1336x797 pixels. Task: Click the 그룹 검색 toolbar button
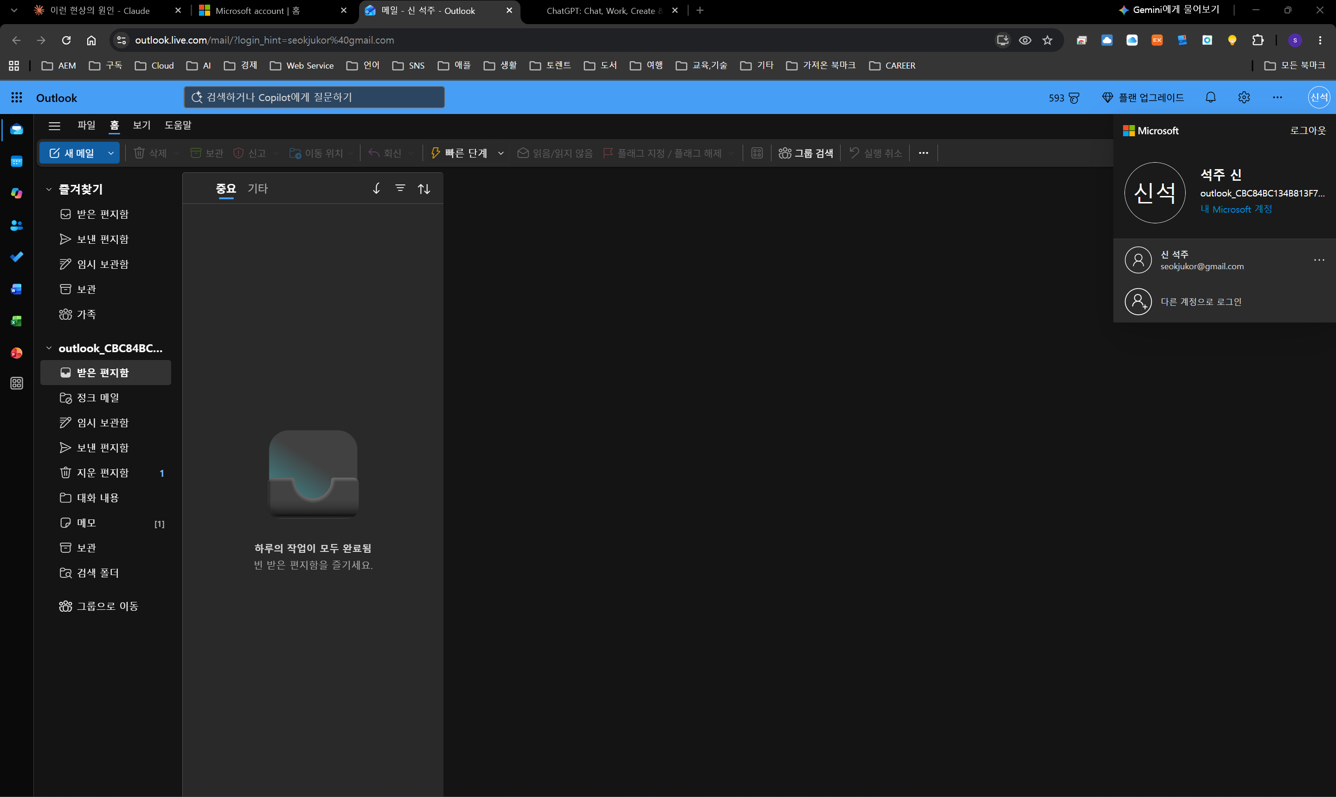click(x=806, y=153)
